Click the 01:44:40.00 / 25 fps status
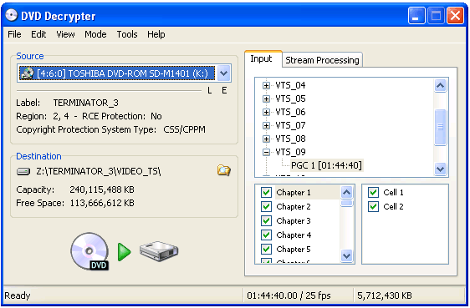The image size is (470, 308). tap(289, 295)
